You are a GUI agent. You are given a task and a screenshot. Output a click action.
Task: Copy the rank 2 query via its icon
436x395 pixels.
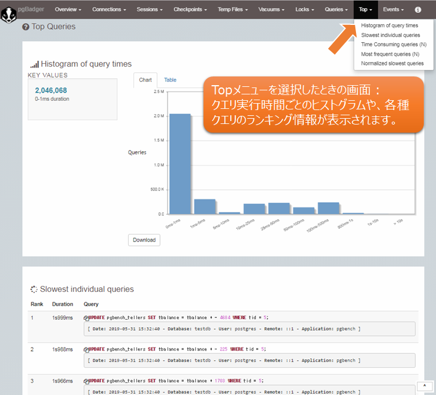coord(86,350)
